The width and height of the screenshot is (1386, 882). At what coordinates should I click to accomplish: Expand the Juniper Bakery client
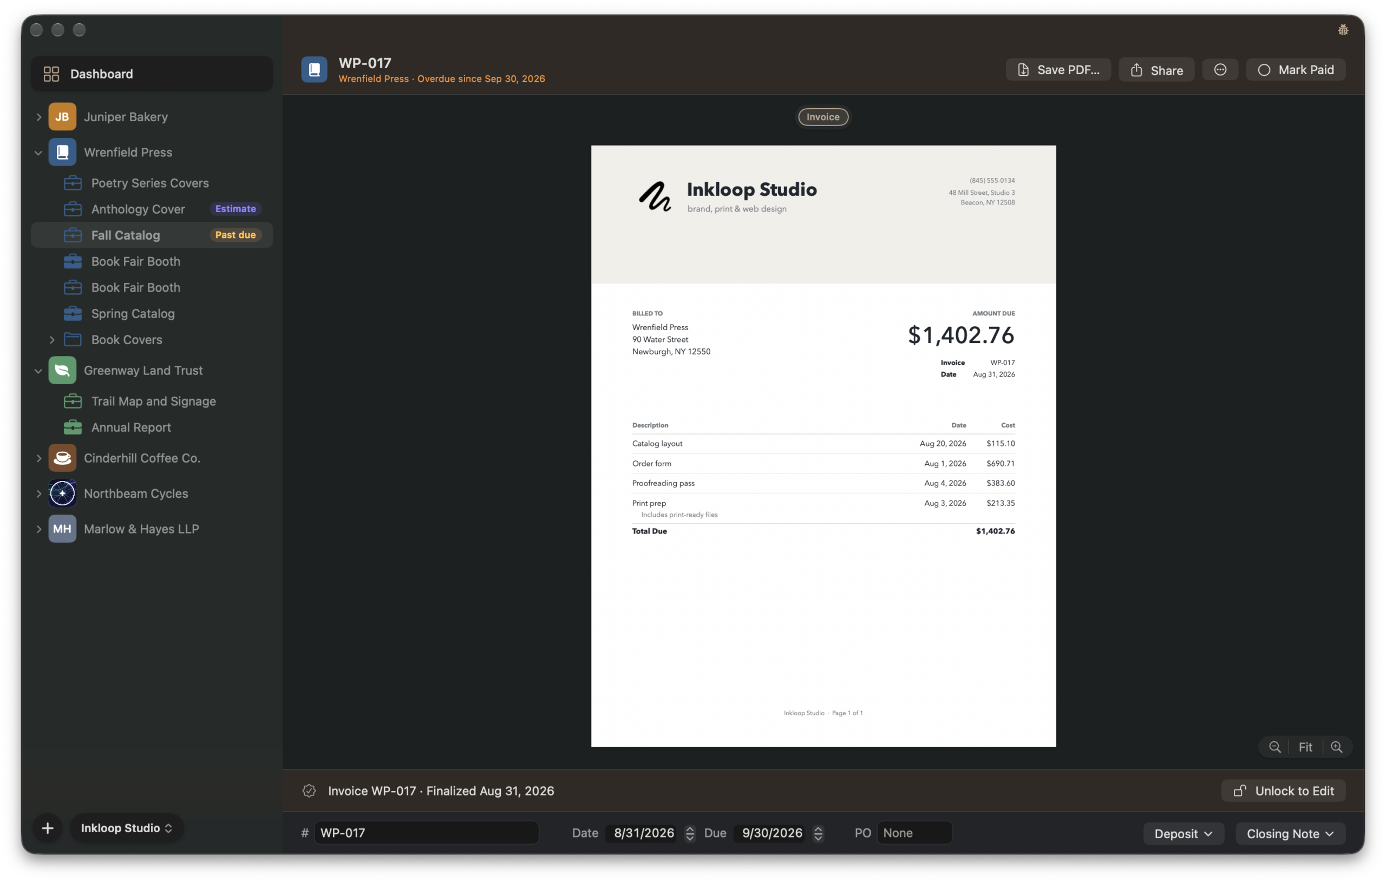[38, 117]
